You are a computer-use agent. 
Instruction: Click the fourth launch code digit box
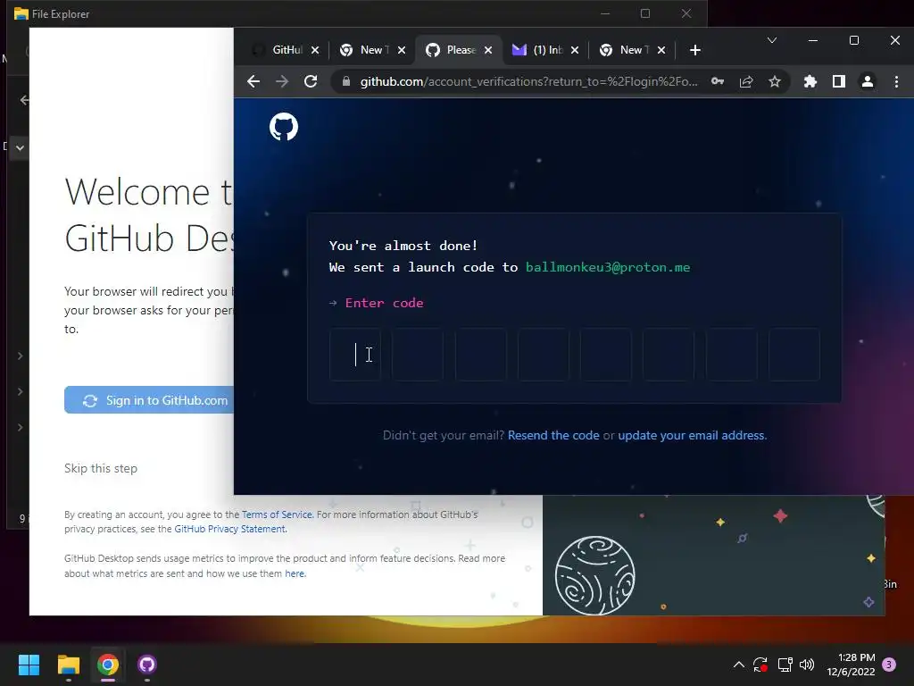(x=544, y=355)
